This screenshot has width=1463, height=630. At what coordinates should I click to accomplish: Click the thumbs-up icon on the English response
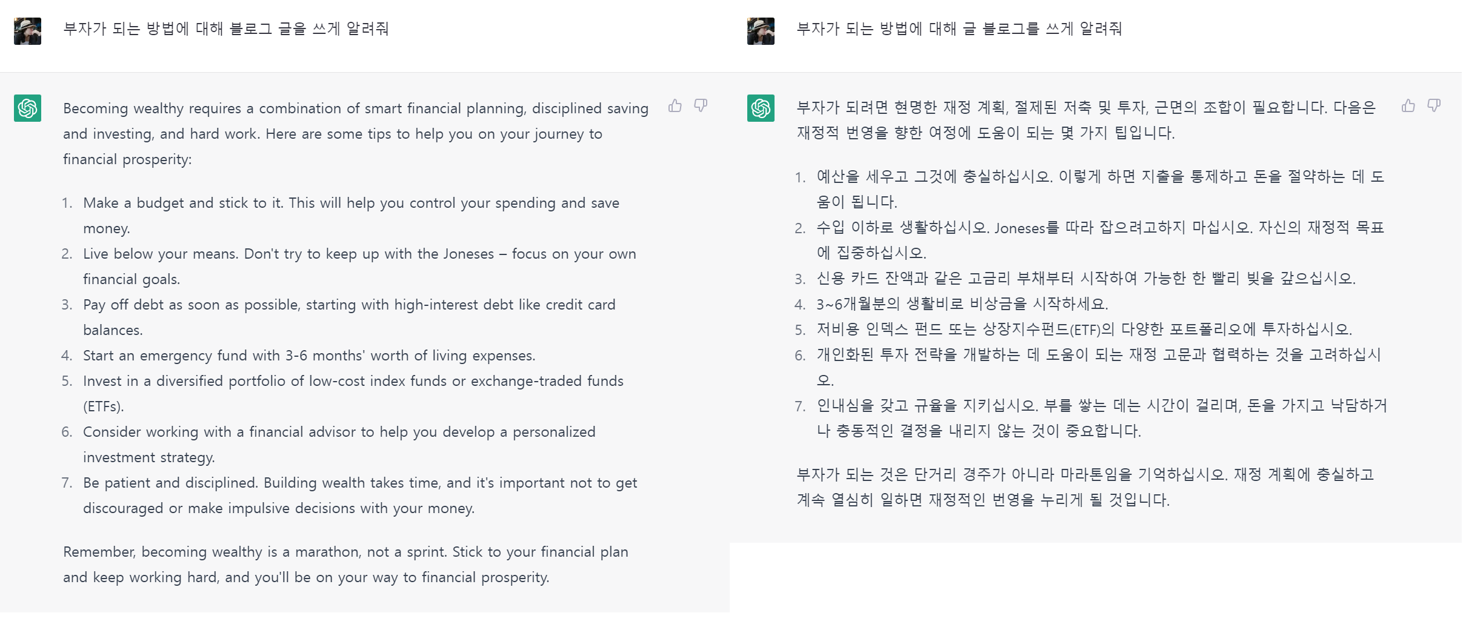coord(675,105)
